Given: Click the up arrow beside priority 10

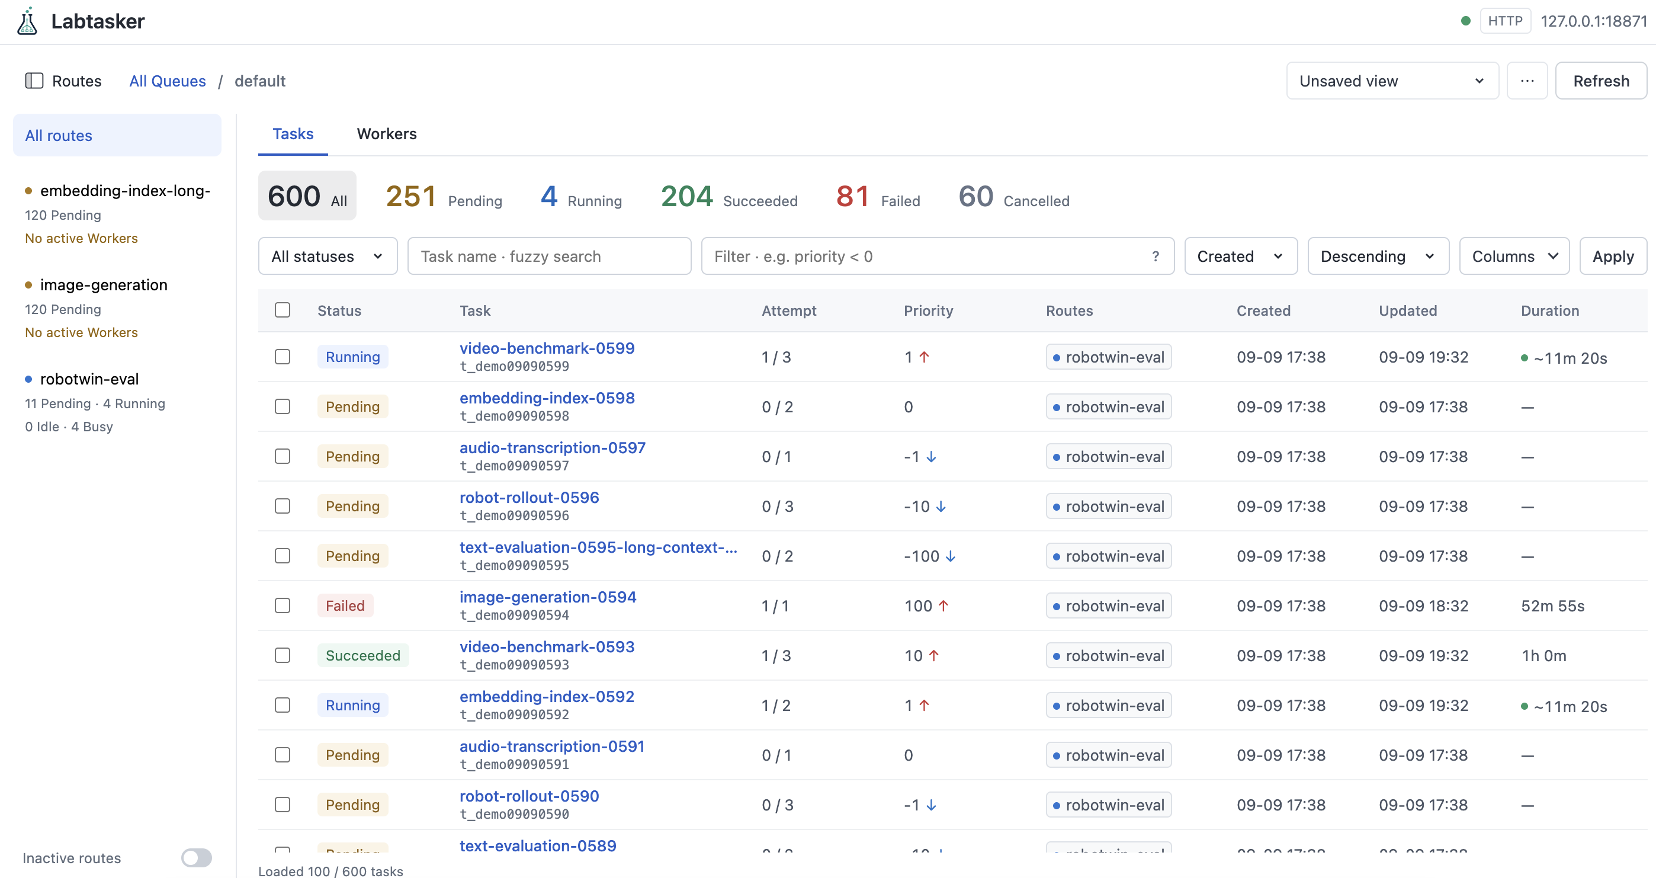Looking at the screenshot, I should 933,655.
